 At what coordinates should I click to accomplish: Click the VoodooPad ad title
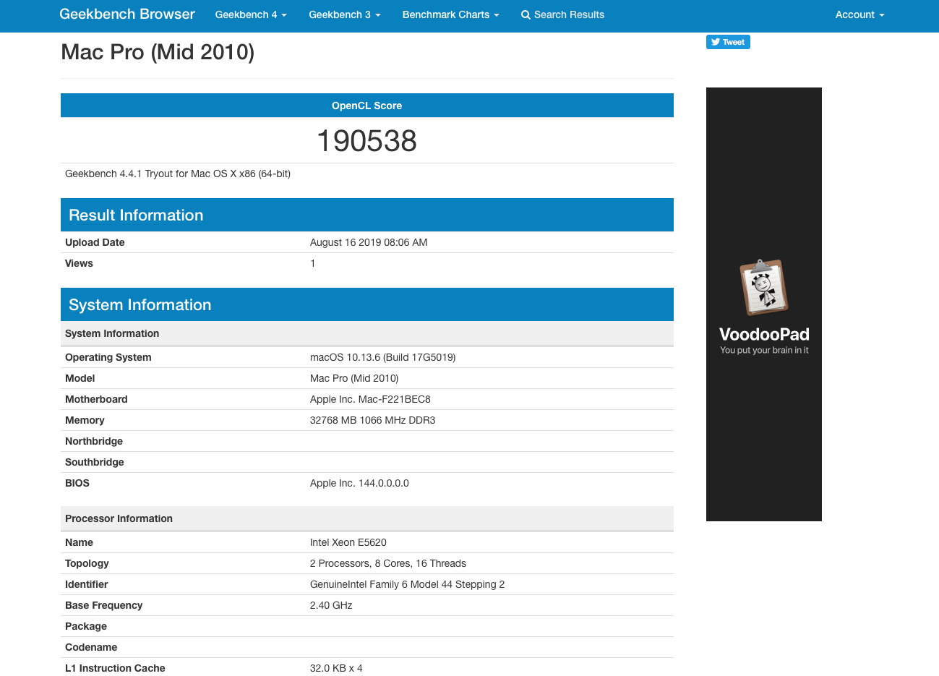(x=764, y=334)
